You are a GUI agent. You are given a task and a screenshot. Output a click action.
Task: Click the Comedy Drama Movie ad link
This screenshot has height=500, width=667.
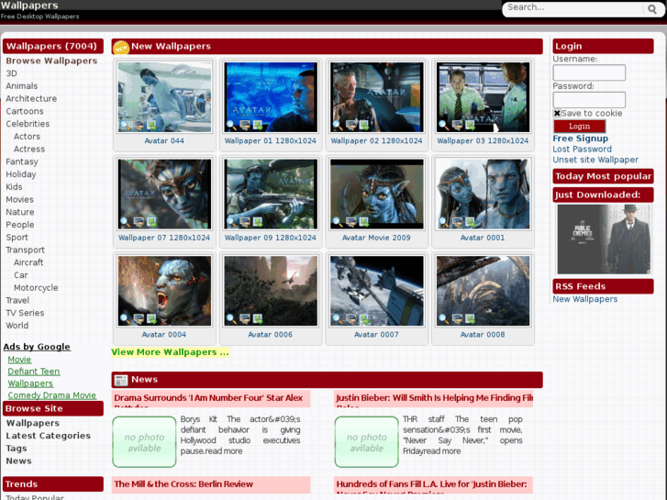(x=52, y=394)
